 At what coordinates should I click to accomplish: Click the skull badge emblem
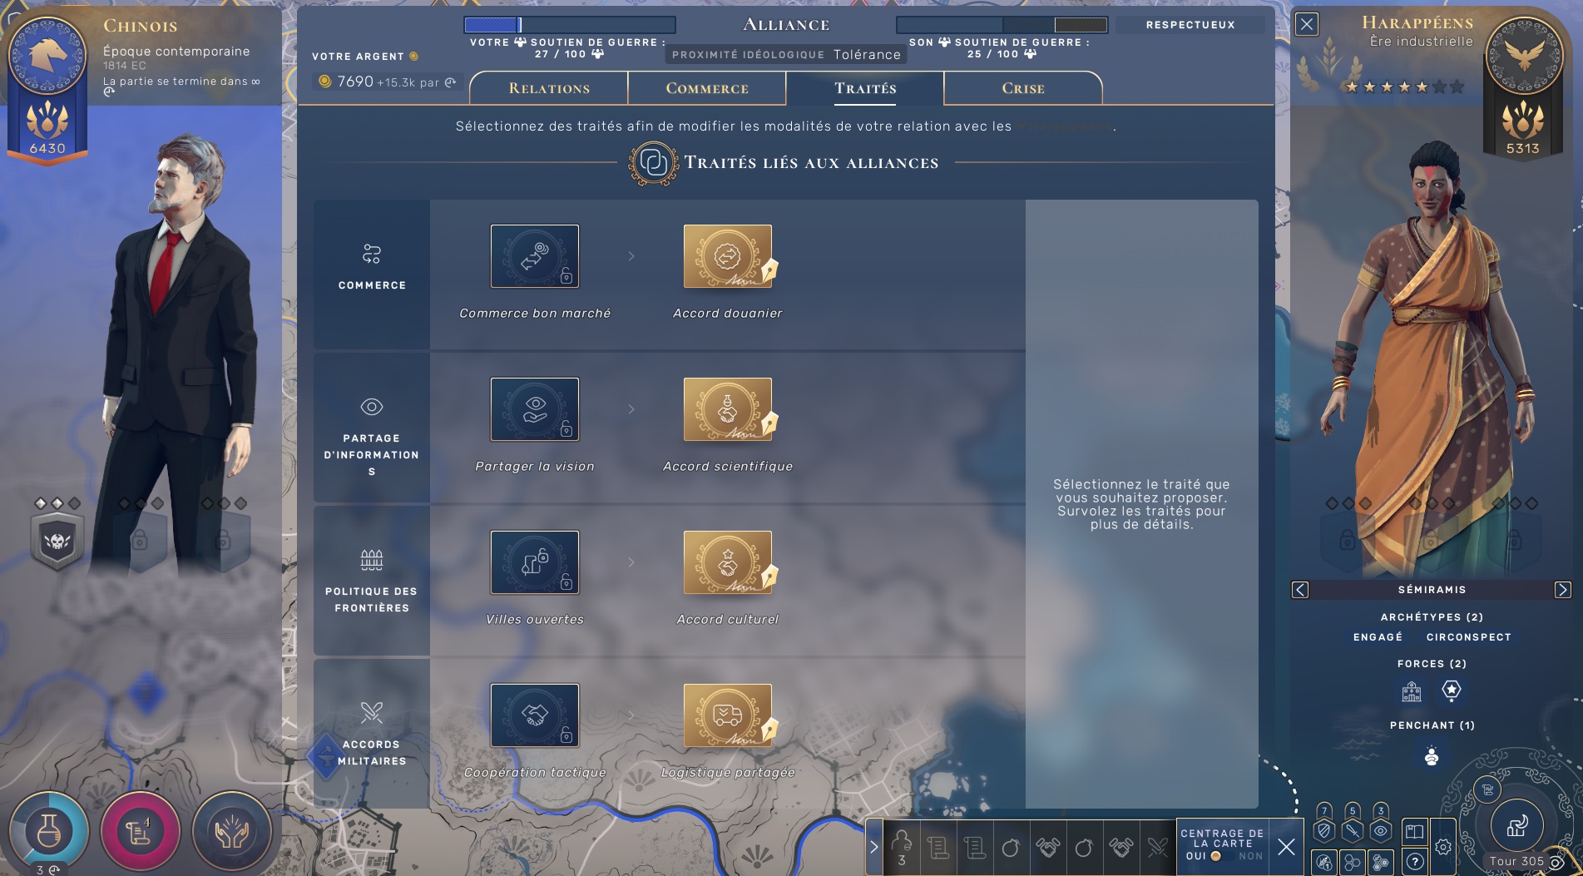click(57, 542)
